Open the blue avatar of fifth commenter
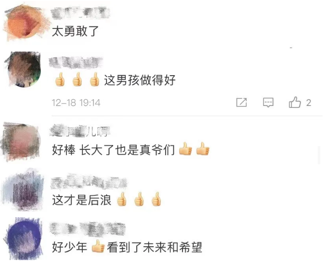The width and height of the screenshot is (325, 263). point(24,239)
